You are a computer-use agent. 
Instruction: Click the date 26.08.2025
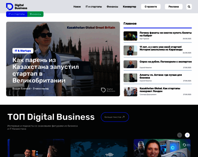(x=187, y=53)
